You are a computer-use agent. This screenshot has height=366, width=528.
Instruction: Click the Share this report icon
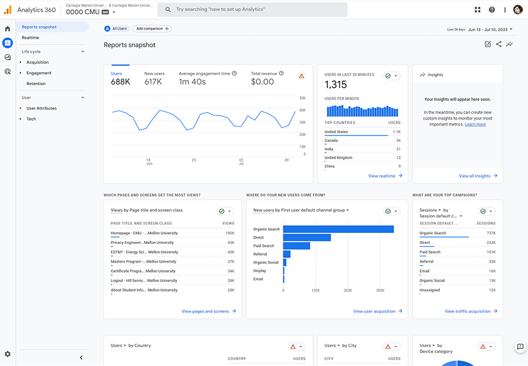coord(499,44)
